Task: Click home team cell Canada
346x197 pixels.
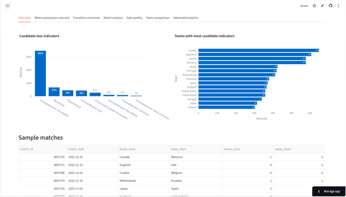Action: [x=143, y=157]
